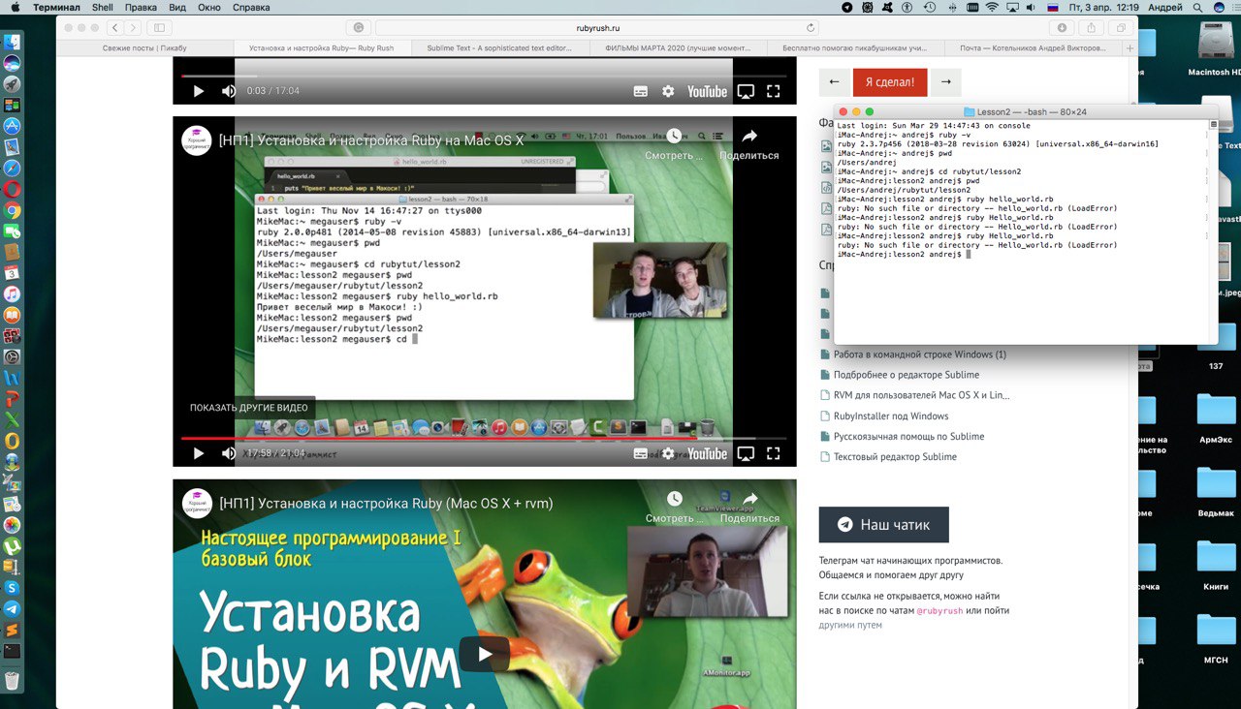Open Finder from the Dock
1241x709 pixels.
tap(12, 43)
